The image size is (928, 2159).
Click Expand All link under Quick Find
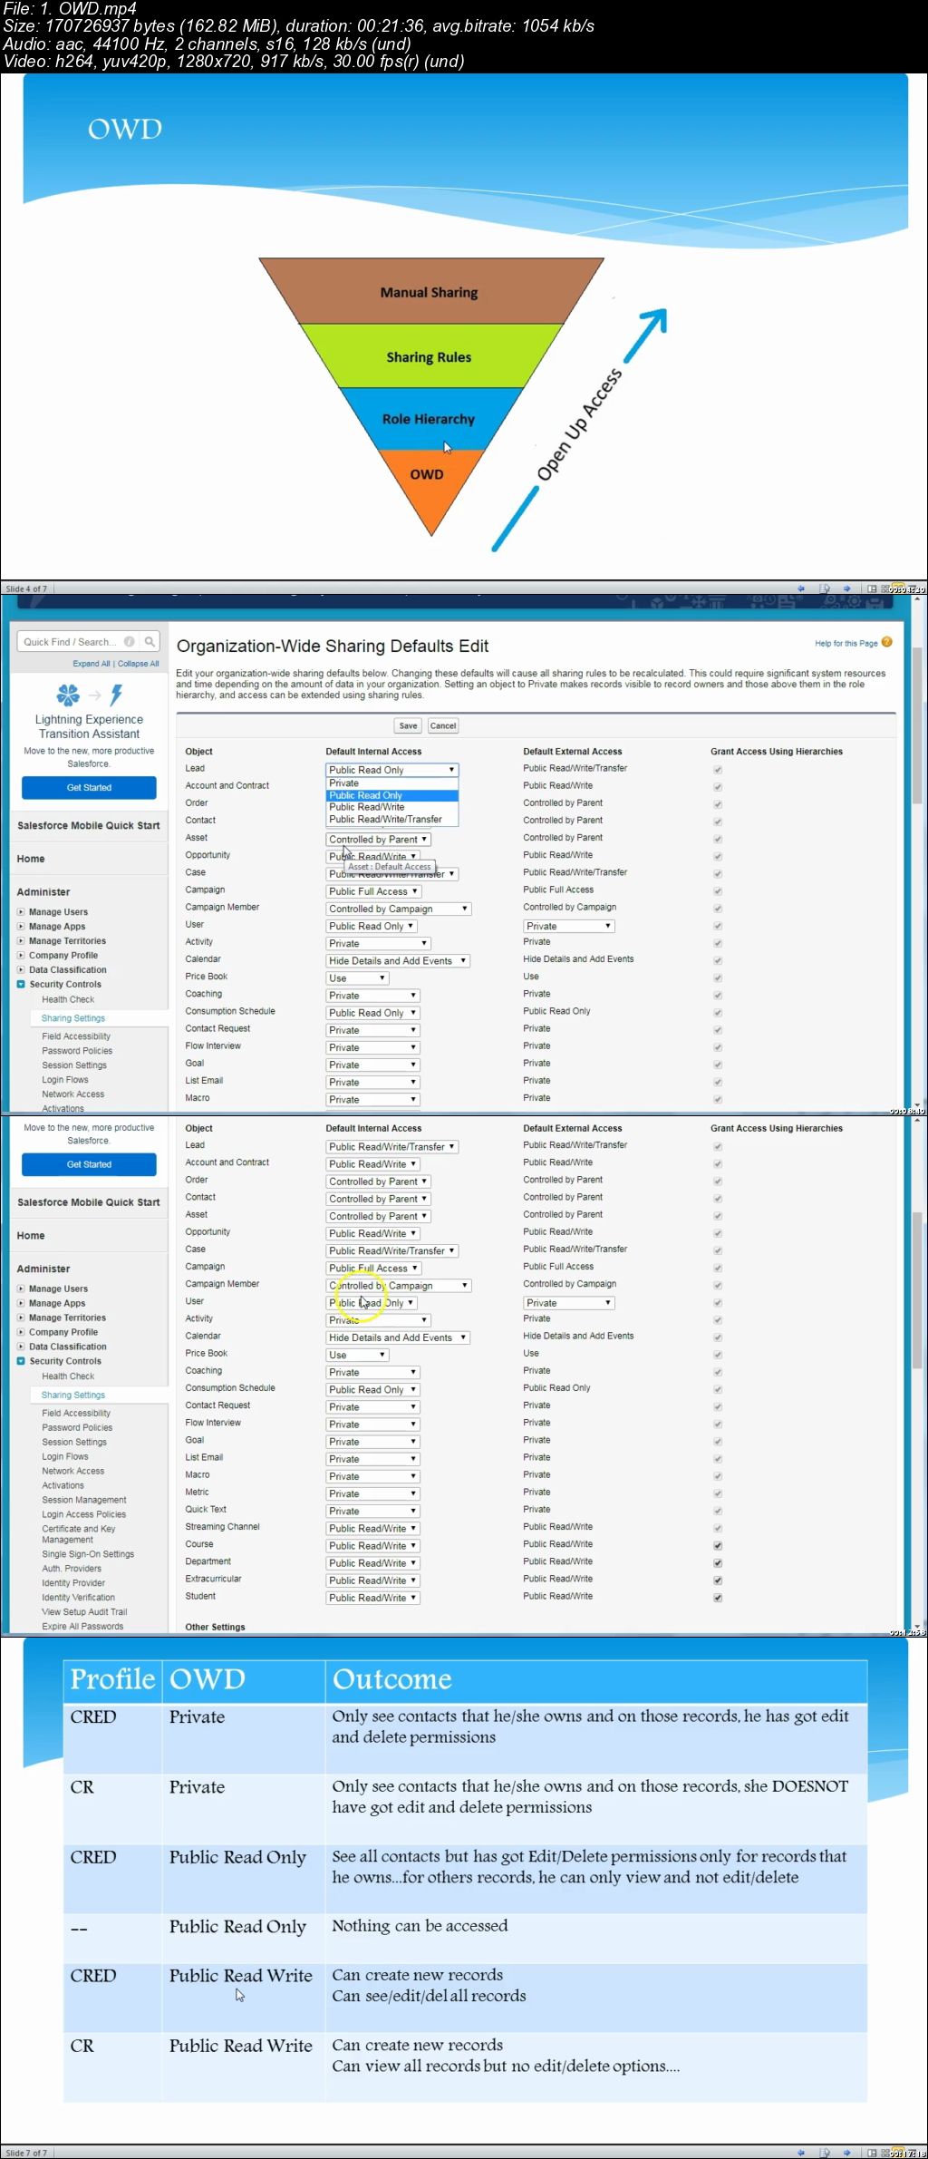coord(92,664)
